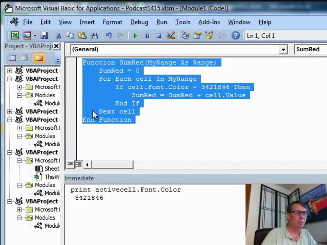Collapse the second VBAProject node
327x245 pixels.
(10, 79)
